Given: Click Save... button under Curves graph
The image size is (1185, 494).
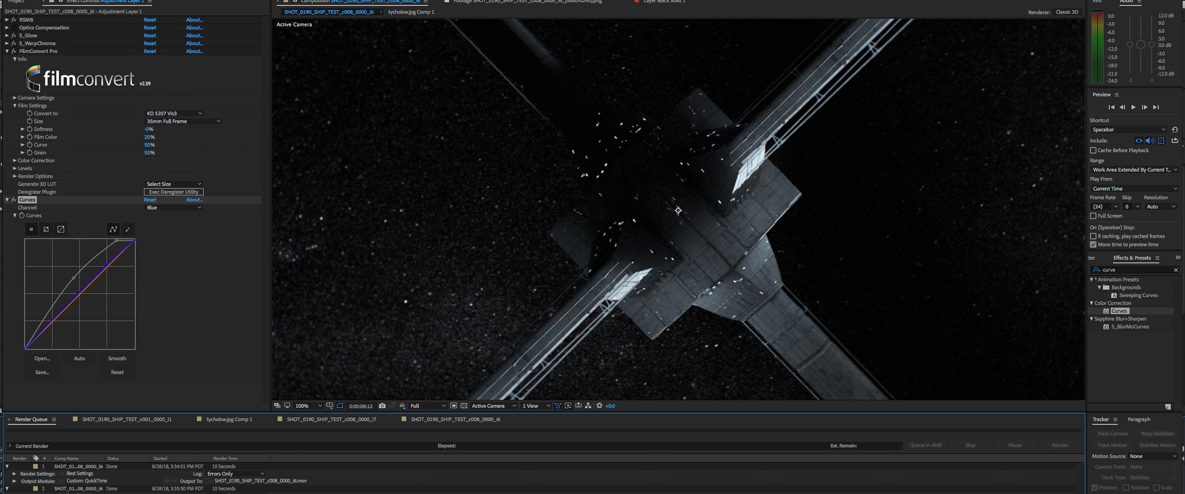Looking at the screenshot, I should (x=42, y=372).
